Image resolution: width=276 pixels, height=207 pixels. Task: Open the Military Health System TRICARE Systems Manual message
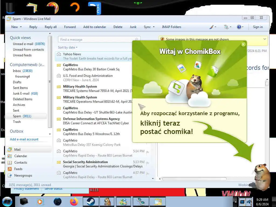[94, 89]
